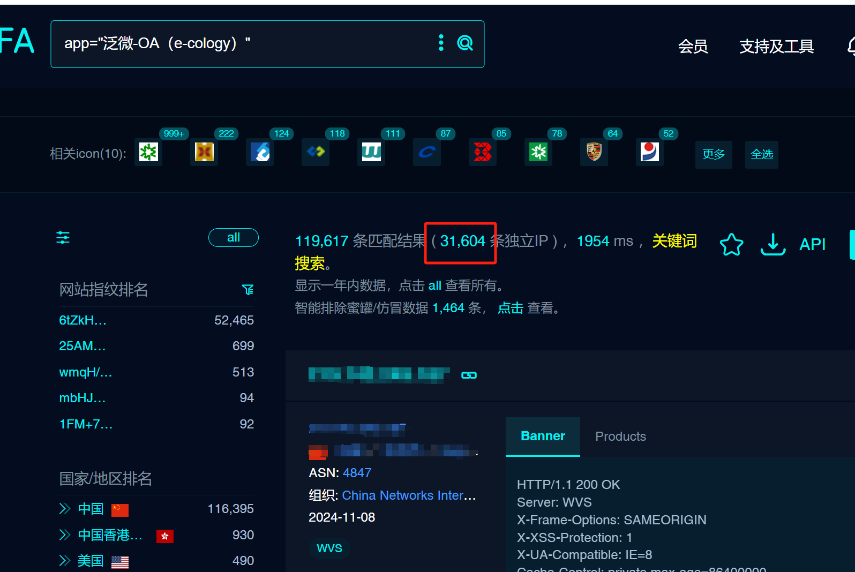Screen dimensions: 855x572
Task: Open the 会员 menu
Action: (693, 47)
